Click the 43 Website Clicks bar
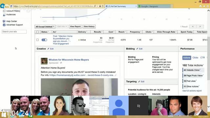The image size is (210, 118). coord(193,70)
